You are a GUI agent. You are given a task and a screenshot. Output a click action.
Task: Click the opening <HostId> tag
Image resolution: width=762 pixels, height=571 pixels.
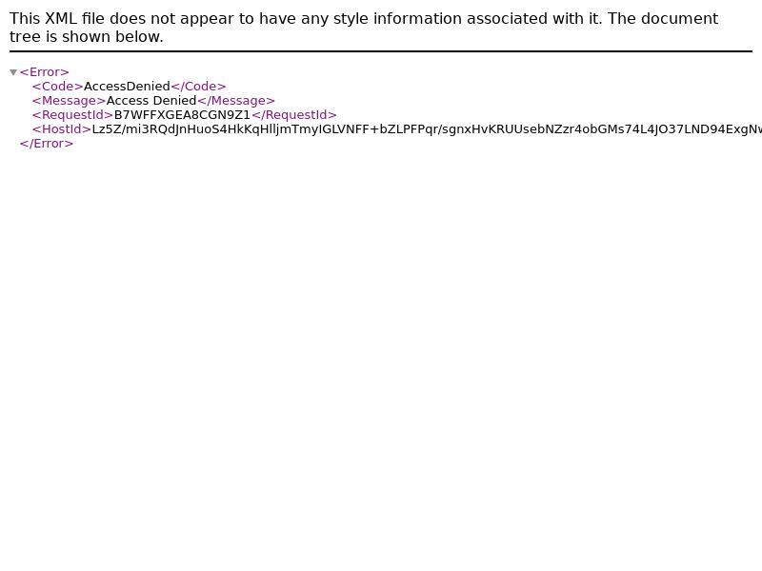point(62,129)
